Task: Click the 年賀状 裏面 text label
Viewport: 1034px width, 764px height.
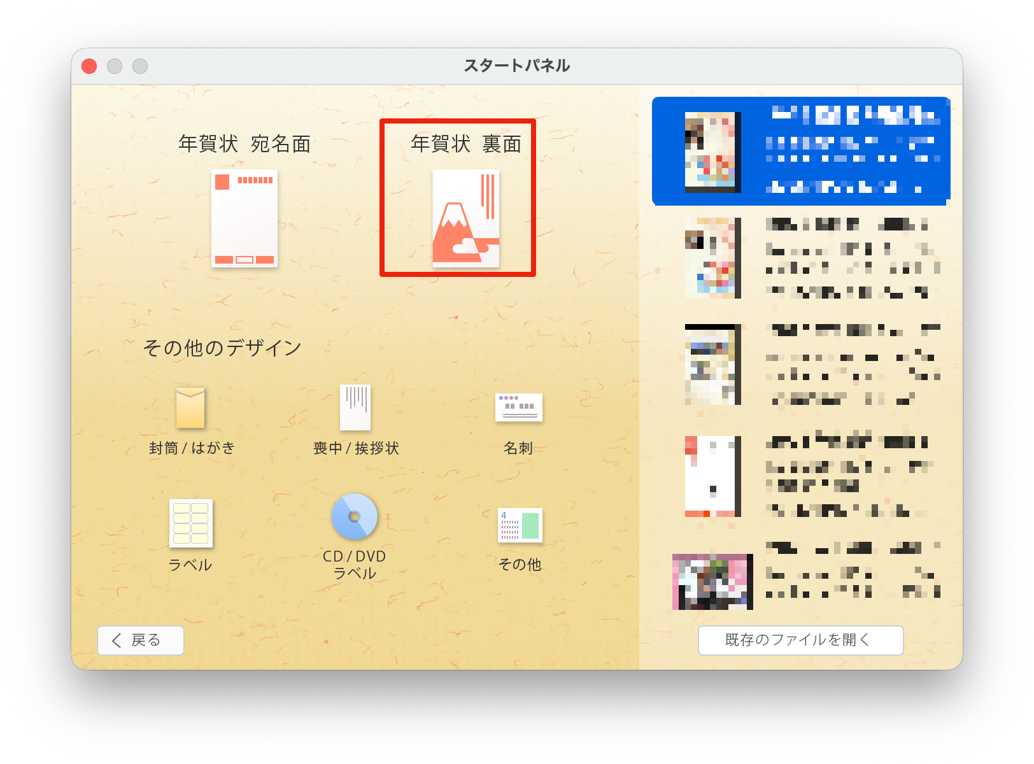Action: (x=465, y=144)
